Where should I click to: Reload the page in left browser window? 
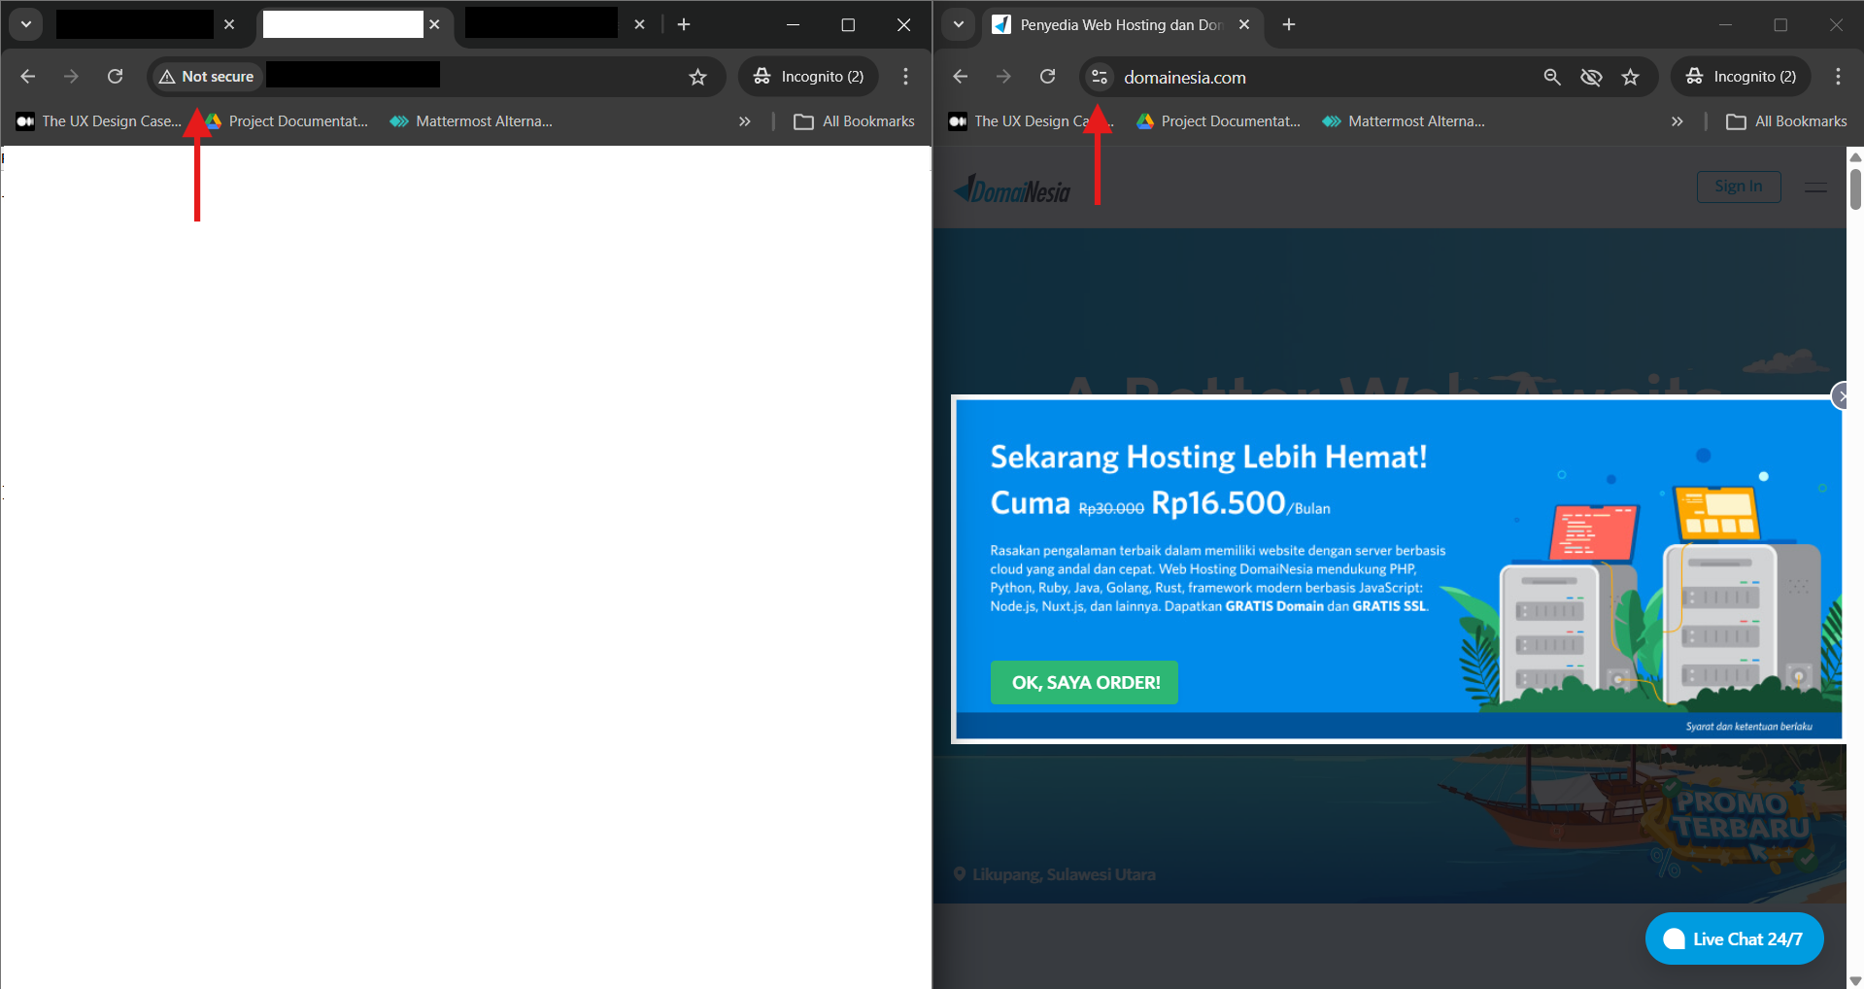click(115, 76)
